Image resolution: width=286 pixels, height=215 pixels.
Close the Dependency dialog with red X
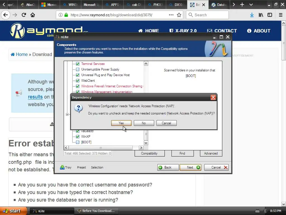(213, 97)
